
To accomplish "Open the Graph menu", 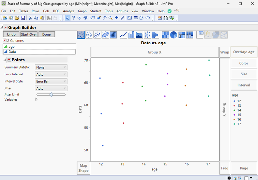I will point(82,11).
